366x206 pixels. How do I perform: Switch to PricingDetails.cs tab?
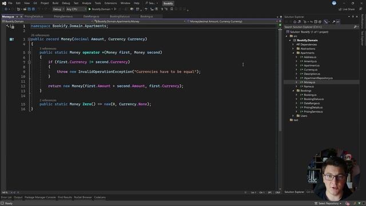click(34, 17)
